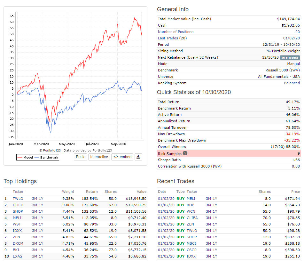The height and width of the screenshot is (262, 304).
Task: Open the 1Y chart link for CSGP
Action: [x=215, y=250]
